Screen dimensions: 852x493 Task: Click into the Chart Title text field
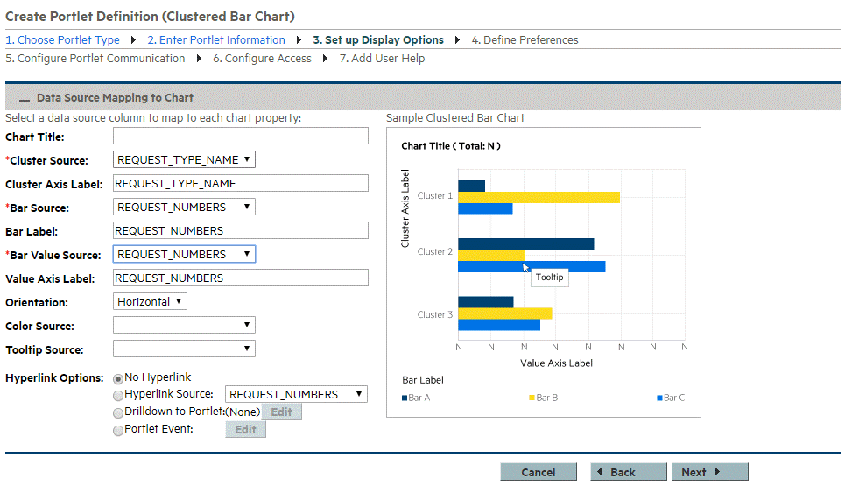[x=241, y=137]
